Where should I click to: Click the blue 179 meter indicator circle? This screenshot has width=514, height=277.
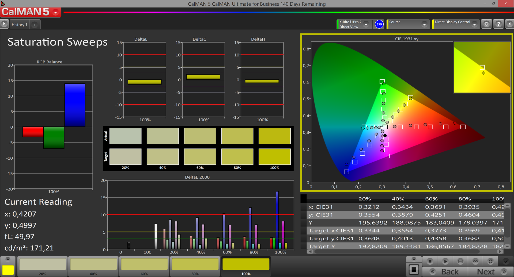(x=379, y=24)
